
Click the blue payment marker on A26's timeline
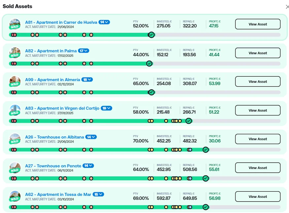190,150
